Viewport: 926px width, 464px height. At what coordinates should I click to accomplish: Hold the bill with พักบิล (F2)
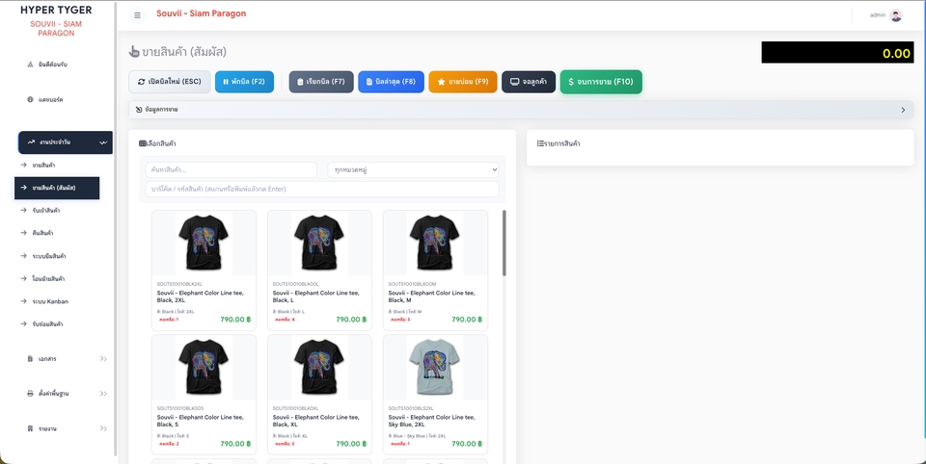244,82
